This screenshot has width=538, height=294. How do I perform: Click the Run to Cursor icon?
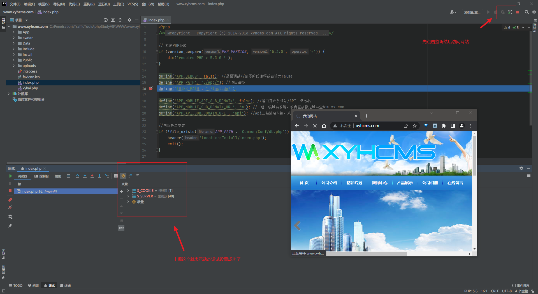click(x=107, y=176)
